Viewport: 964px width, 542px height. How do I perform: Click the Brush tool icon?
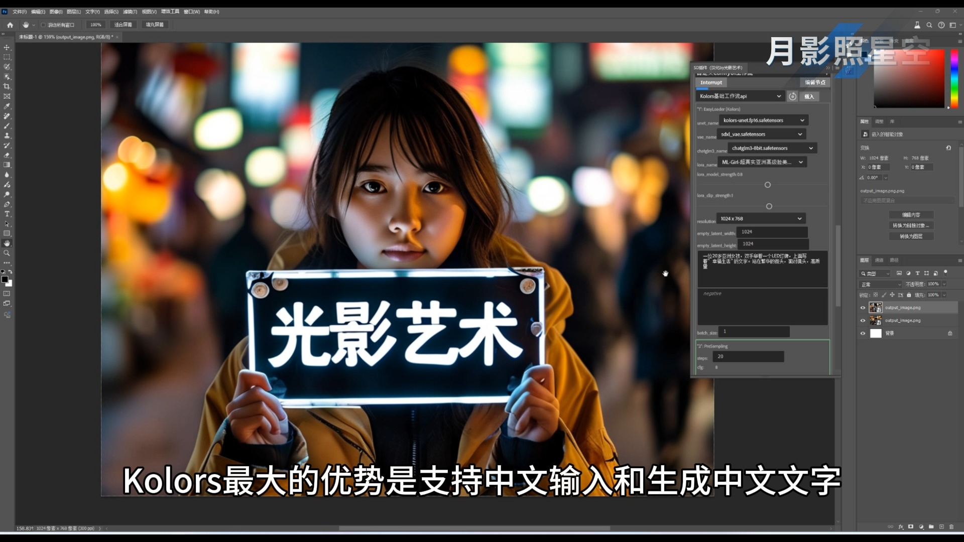click(8, 128)
